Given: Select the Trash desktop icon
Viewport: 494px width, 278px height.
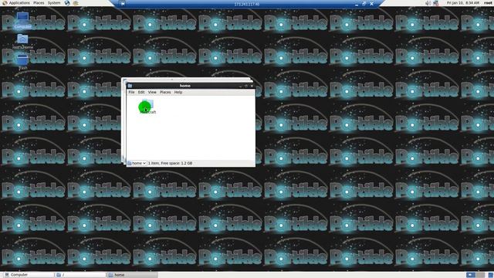Looking at the screenshot, I should point(22,62).
